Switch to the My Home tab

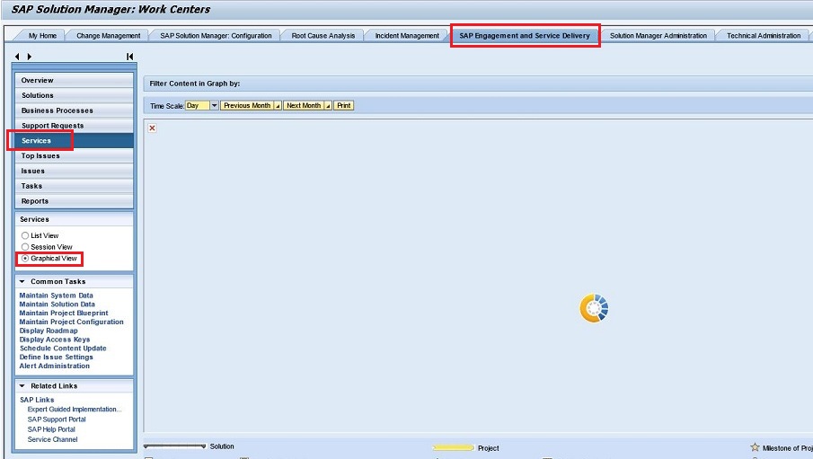42,36
